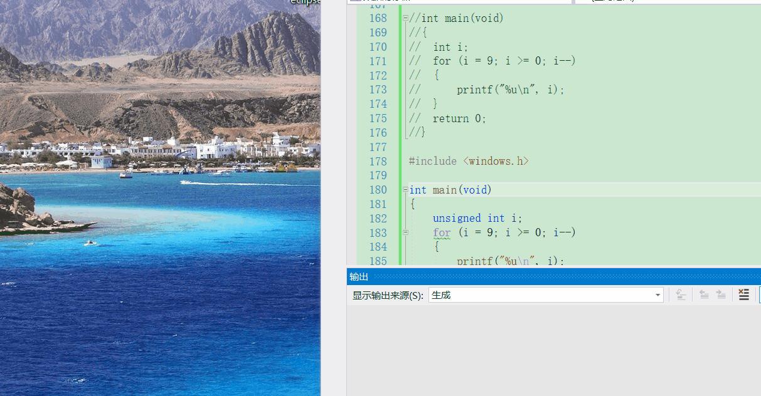Click the find message in code icon

point(681,295)
